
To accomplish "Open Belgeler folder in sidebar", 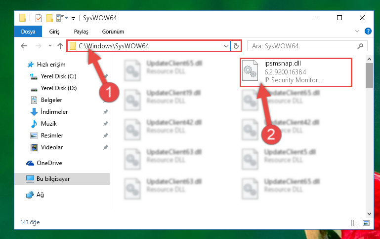I will coord(51,100).
